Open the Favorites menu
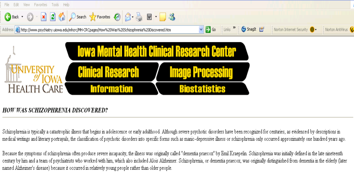The width and height of the screenshot is (354, 177). click(x=41, y=5)
